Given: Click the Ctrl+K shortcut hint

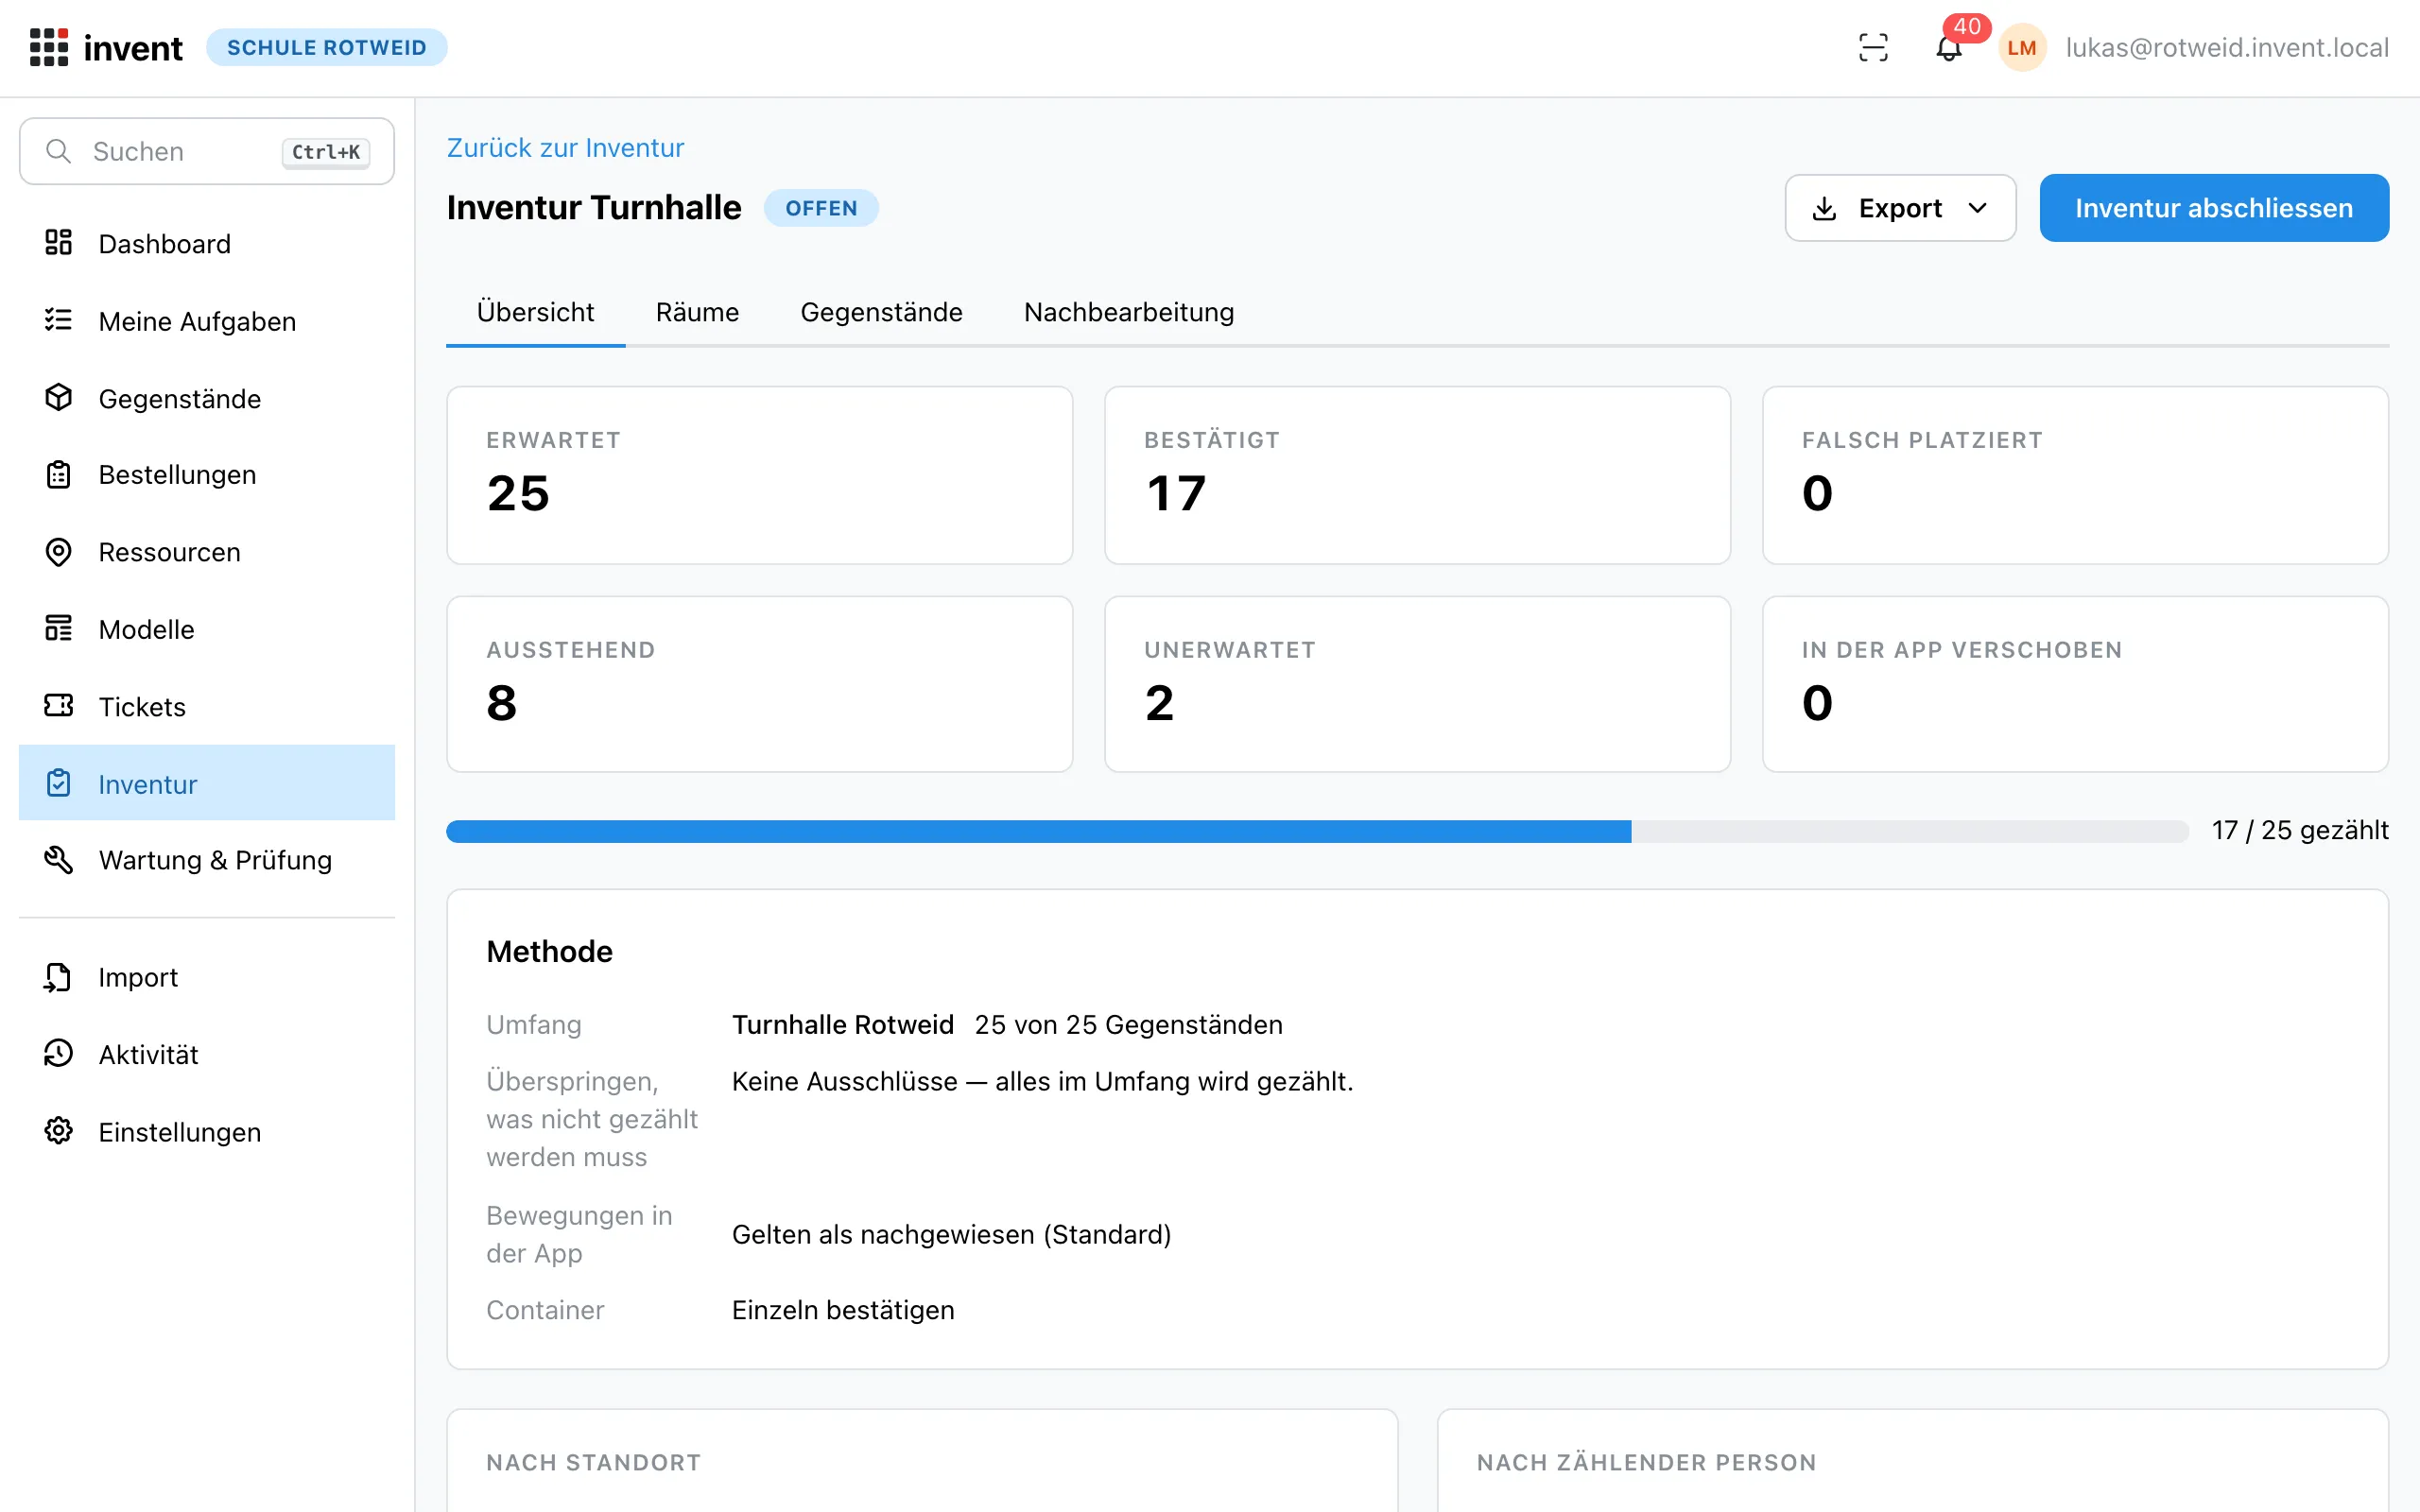Looking at the screenshot, I should coord(326,152).
